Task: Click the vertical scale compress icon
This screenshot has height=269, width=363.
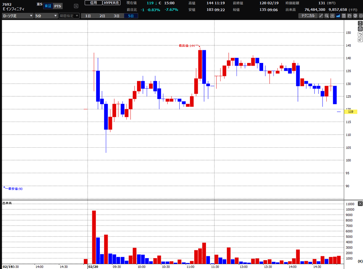Action: coord(360,23)
